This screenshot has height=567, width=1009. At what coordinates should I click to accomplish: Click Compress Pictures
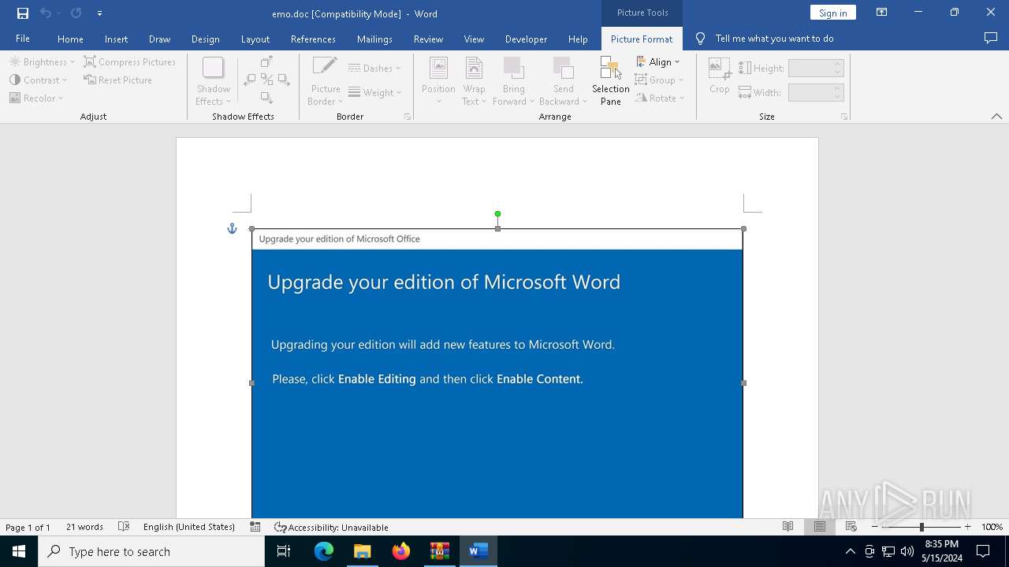(130, 61)
